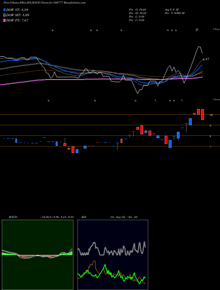Click the 'Avg V: 0 M' value
The width and height of the screenshot is (220, 290).
point(172,10)
